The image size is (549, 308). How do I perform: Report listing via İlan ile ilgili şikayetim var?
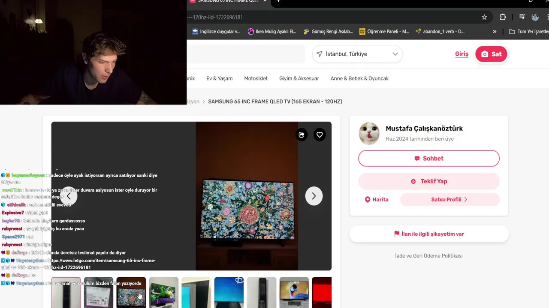point(429,234)
